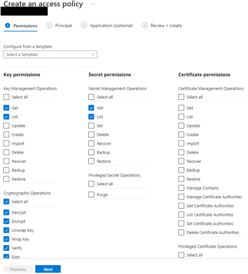
Task: Open the Review + create step tab
Action: (162, 25)
